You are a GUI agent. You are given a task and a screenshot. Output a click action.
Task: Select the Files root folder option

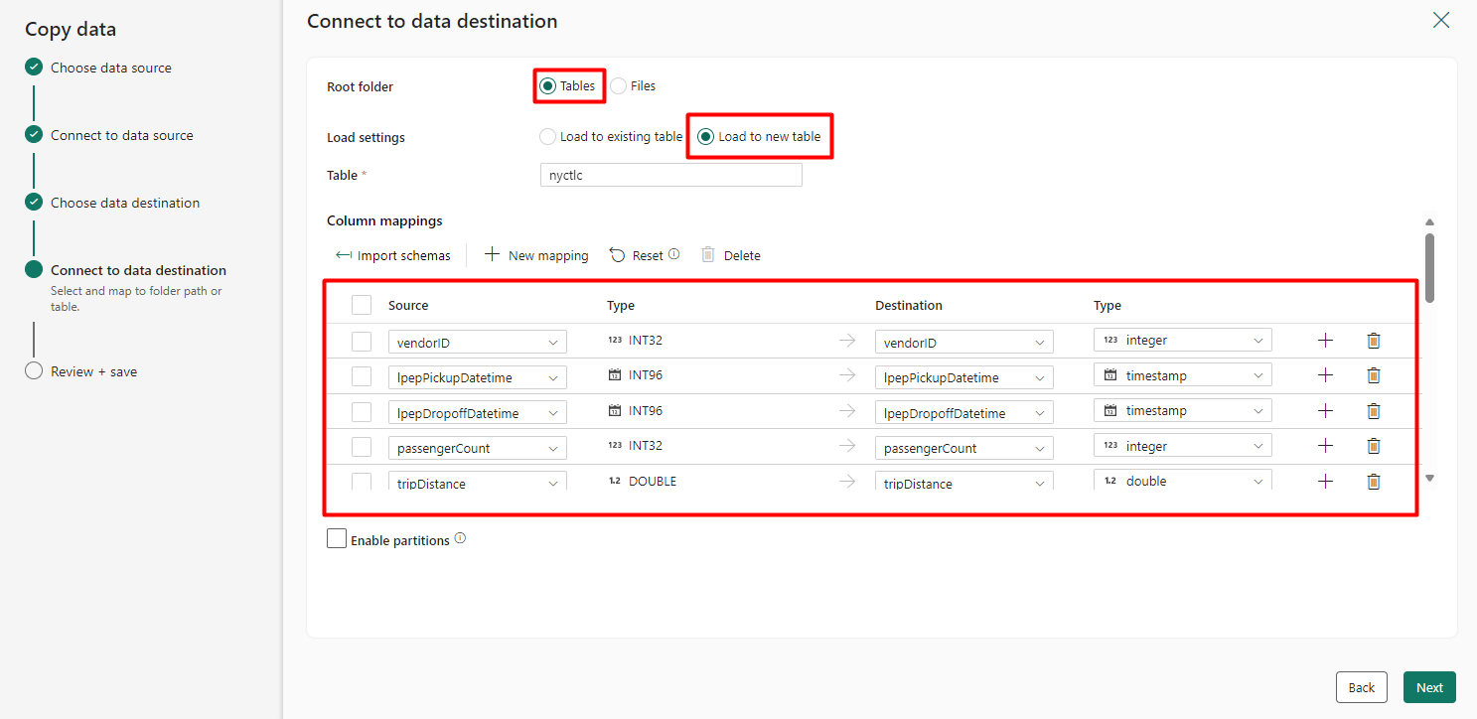[619, 86]
